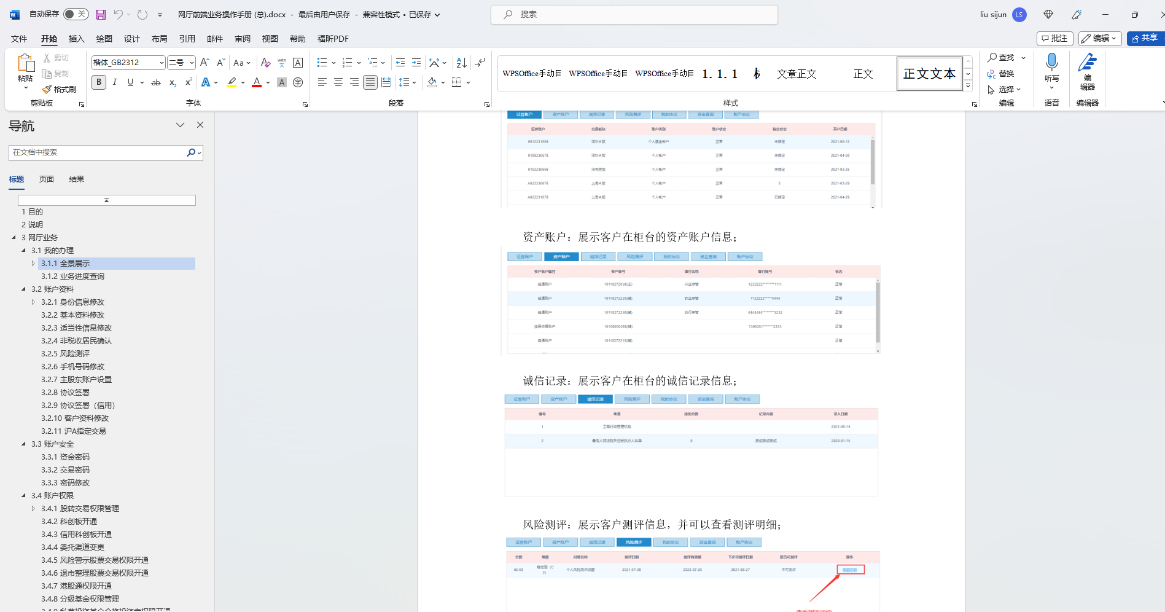1165x612 pixels.
Task: Open the phonetic guide (wén) tool
Action: 282,63
